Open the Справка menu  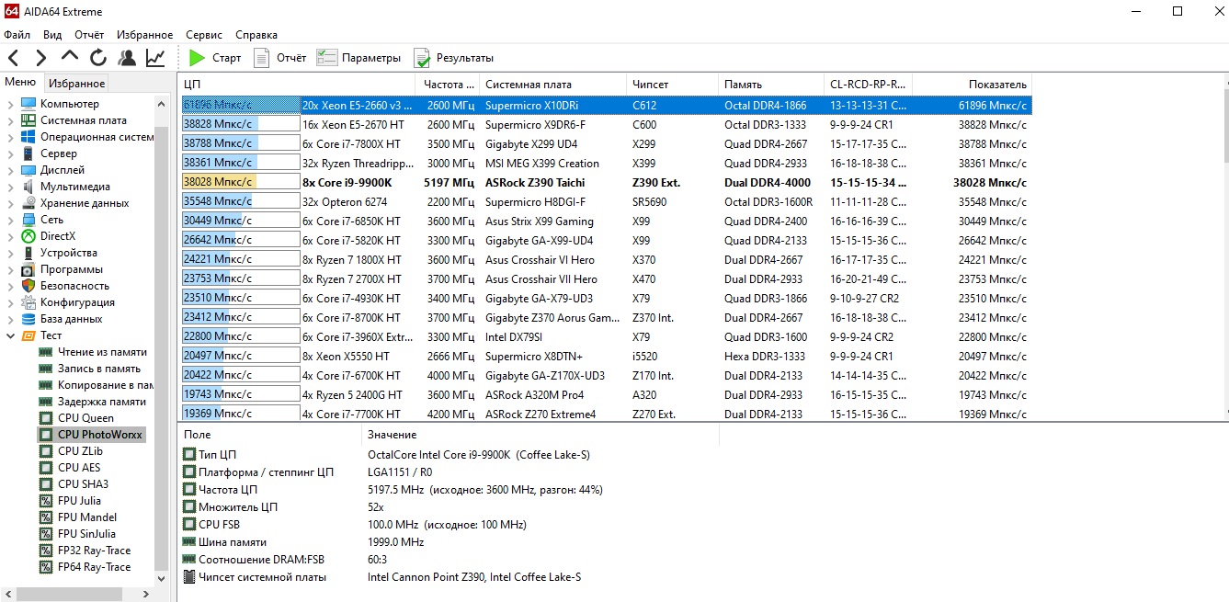click(256, 35)
